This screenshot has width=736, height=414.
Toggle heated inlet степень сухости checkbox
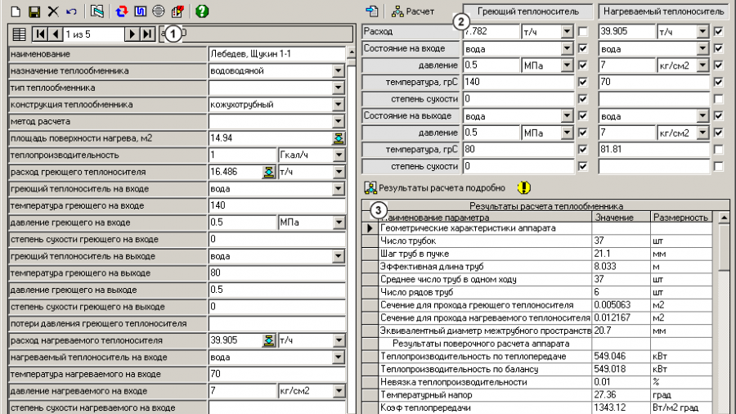coord(718,99)
